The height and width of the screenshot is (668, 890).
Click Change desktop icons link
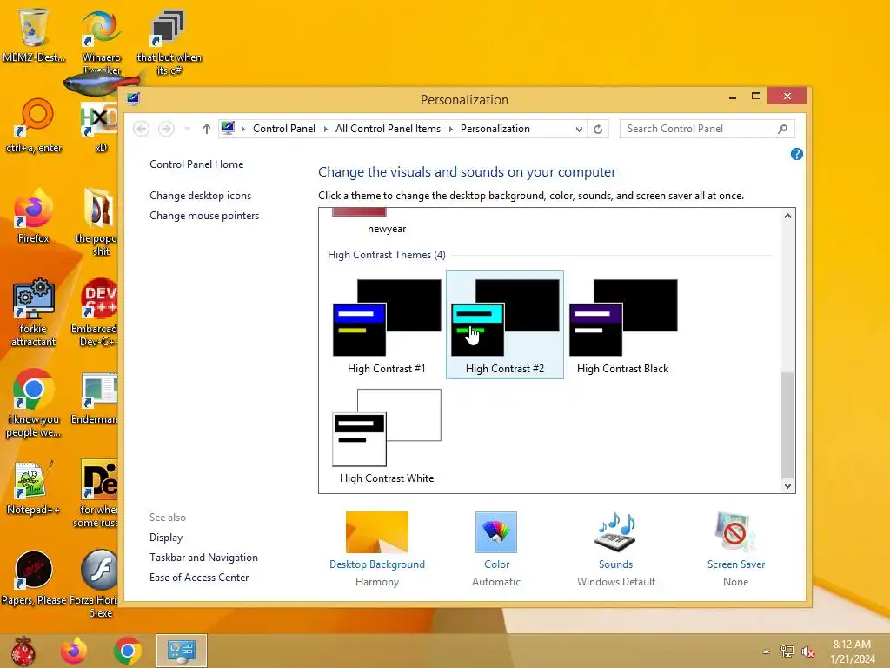click(x=201, y=196)
